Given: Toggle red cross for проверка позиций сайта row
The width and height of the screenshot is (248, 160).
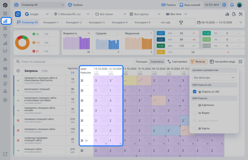Looking at the screenshot, I should click(x=18, y=121).
